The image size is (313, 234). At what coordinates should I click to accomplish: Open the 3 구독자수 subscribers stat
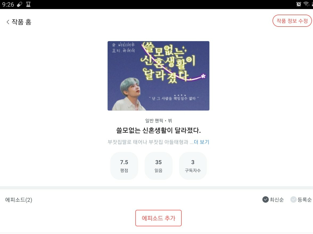pyautogui.click(x=193, y=166)
